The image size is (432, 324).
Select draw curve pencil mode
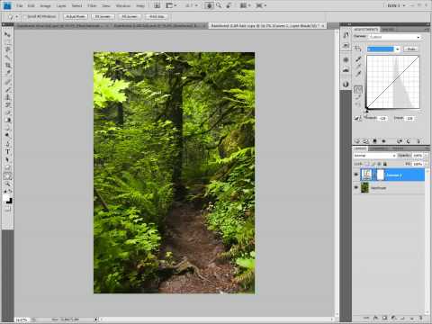(x=358, y=97)
